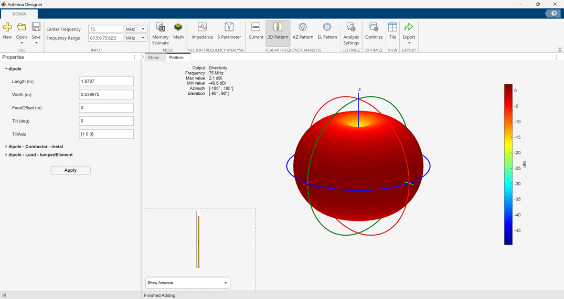Select the AZ Pattern plot
This screenshot has width=564, height=299.
point(303,30)
